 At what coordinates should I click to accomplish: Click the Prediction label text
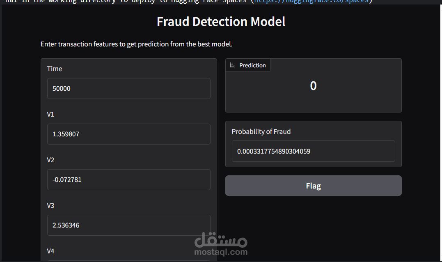point(252,65)
